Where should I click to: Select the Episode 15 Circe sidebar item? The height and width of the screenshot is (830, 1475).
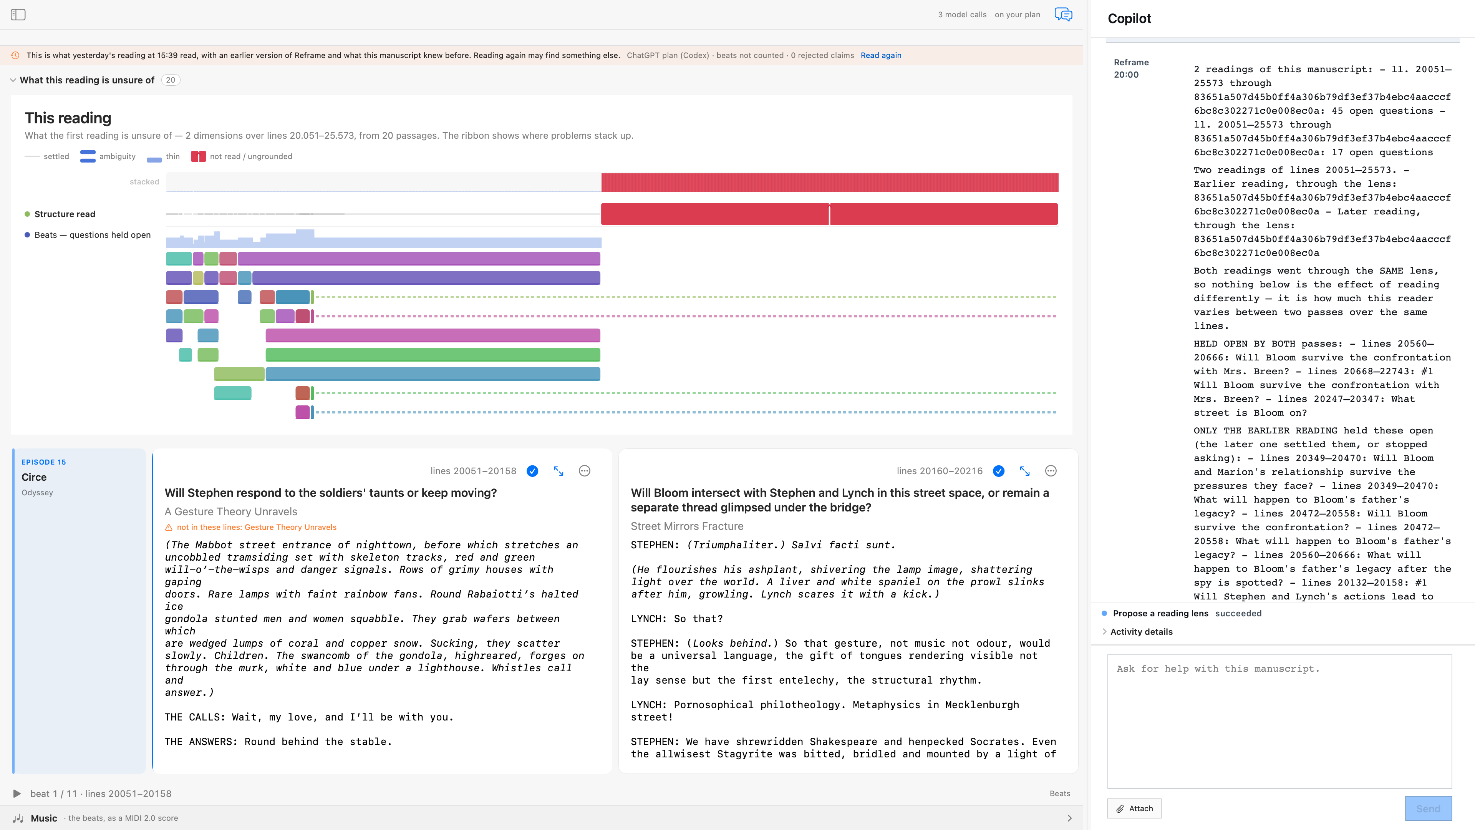click(79, 611)
